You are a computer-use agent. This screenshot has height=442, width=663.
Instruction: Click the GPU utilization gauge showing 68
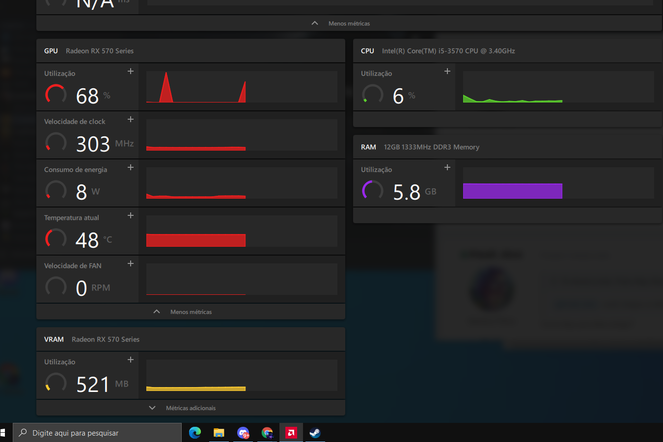[56, 94]
